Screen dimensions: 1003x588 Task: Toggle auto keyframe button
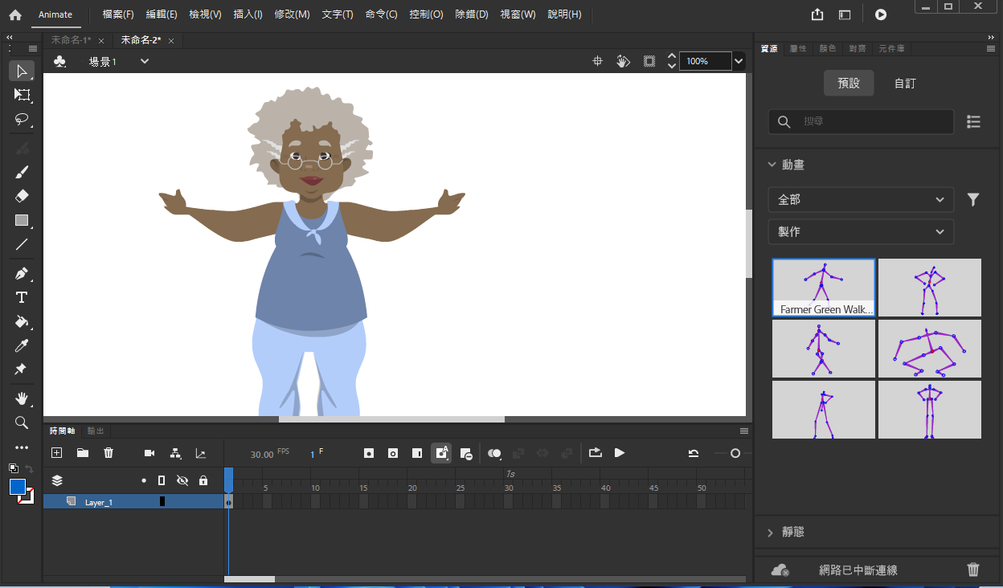pyautogui.click(x=441, y=453)
